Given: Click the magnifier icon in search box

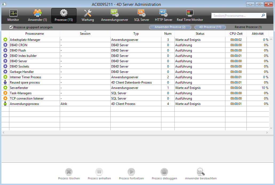Looking at the screenshot, I should (x=263, y=15).
